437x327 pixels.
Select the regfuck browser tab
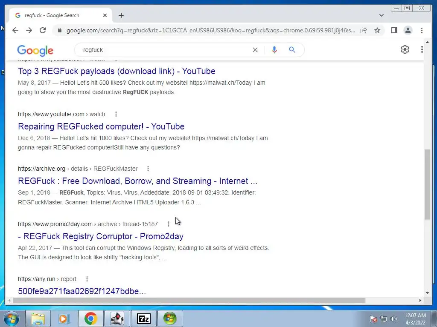[61, 15]
